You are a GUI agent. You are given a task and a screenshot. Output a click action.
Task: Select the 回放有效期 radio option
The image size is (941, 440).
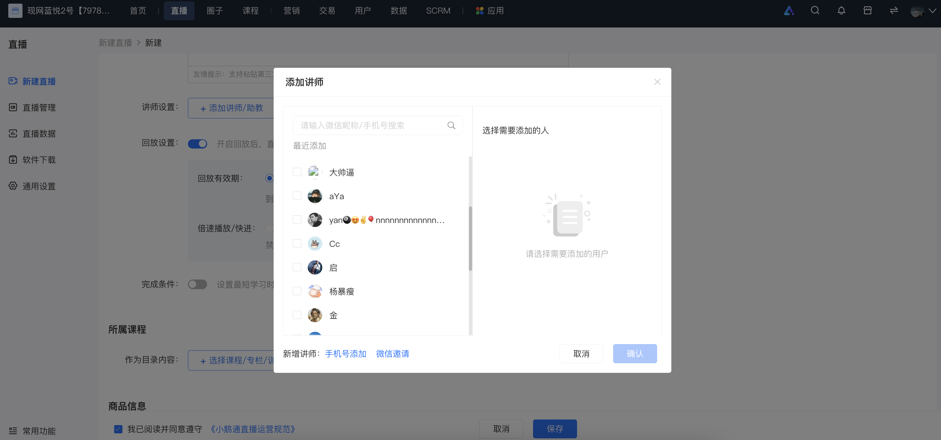click(269, 178)
